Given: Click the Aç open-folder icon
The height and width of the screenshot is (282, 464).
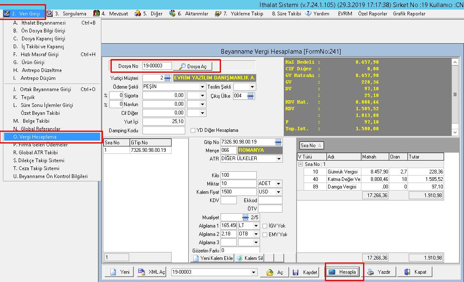Looking at the screenshot, I should (x=270, y=272).
